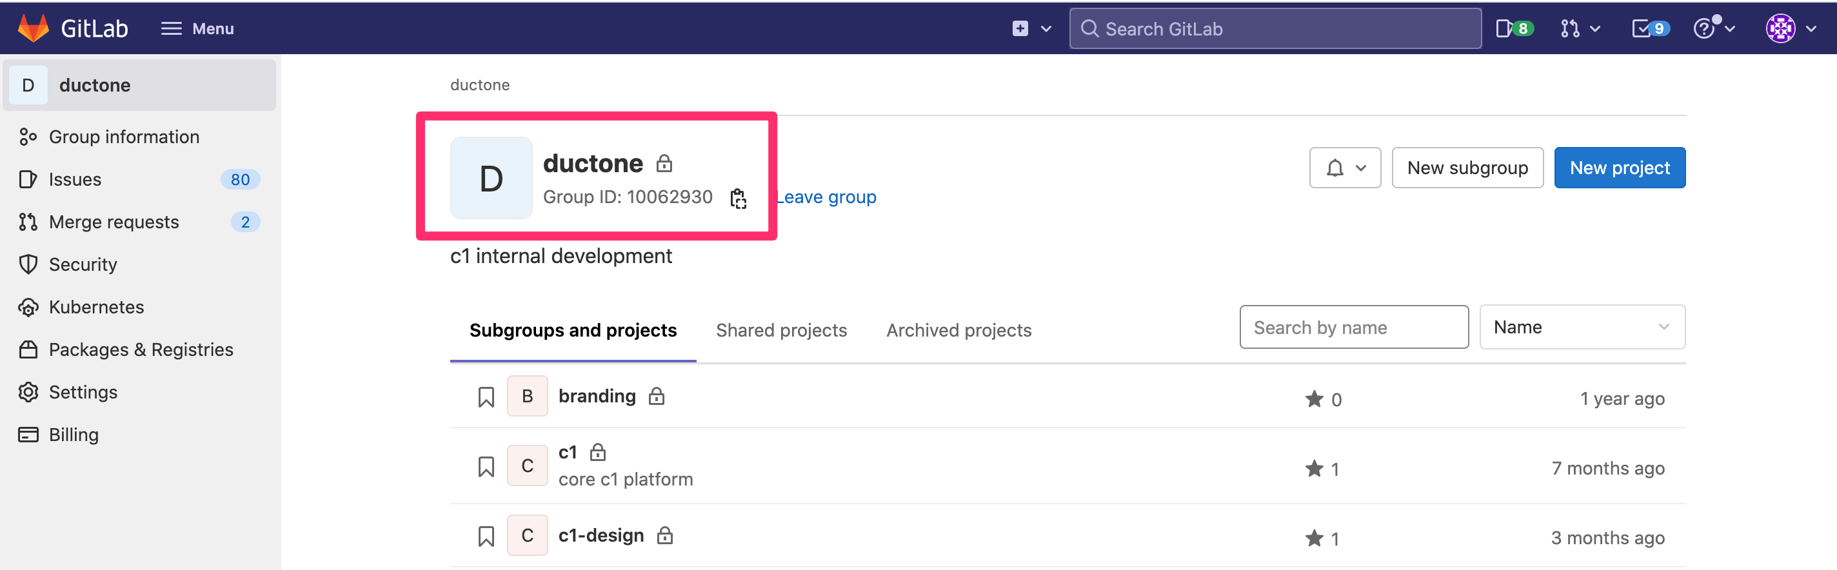
Task: Open Billing from the sidebar
Action: tap(74, 435)
